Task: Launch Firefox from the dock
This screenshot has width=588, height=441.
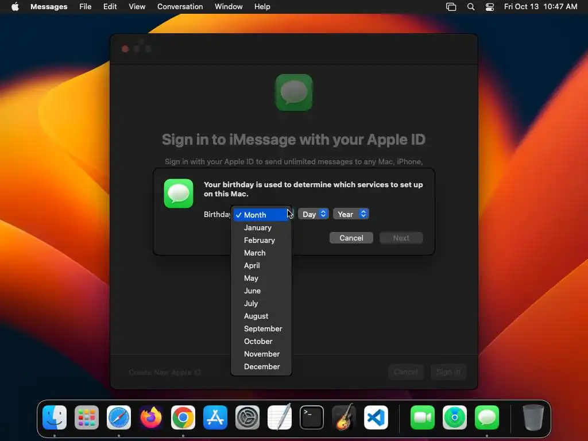Action: coord(151,417)
